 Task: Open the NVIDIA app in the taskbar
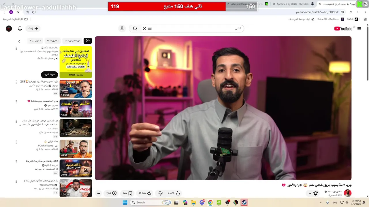219,202
